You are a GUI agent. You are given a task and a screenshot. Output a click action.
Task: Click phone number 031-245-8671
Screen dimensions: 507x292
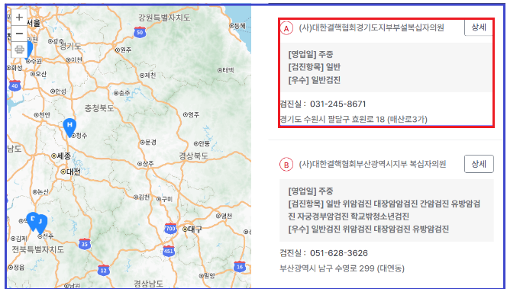(338, 104)
